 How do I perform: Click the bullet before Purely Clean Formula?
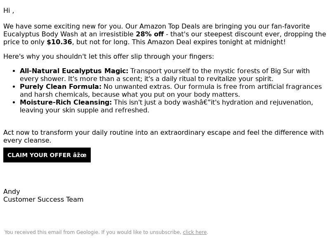[14, 87]
